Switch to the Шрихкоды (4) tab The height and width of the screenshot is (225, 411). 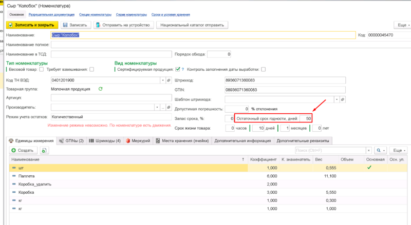[105, 141]
